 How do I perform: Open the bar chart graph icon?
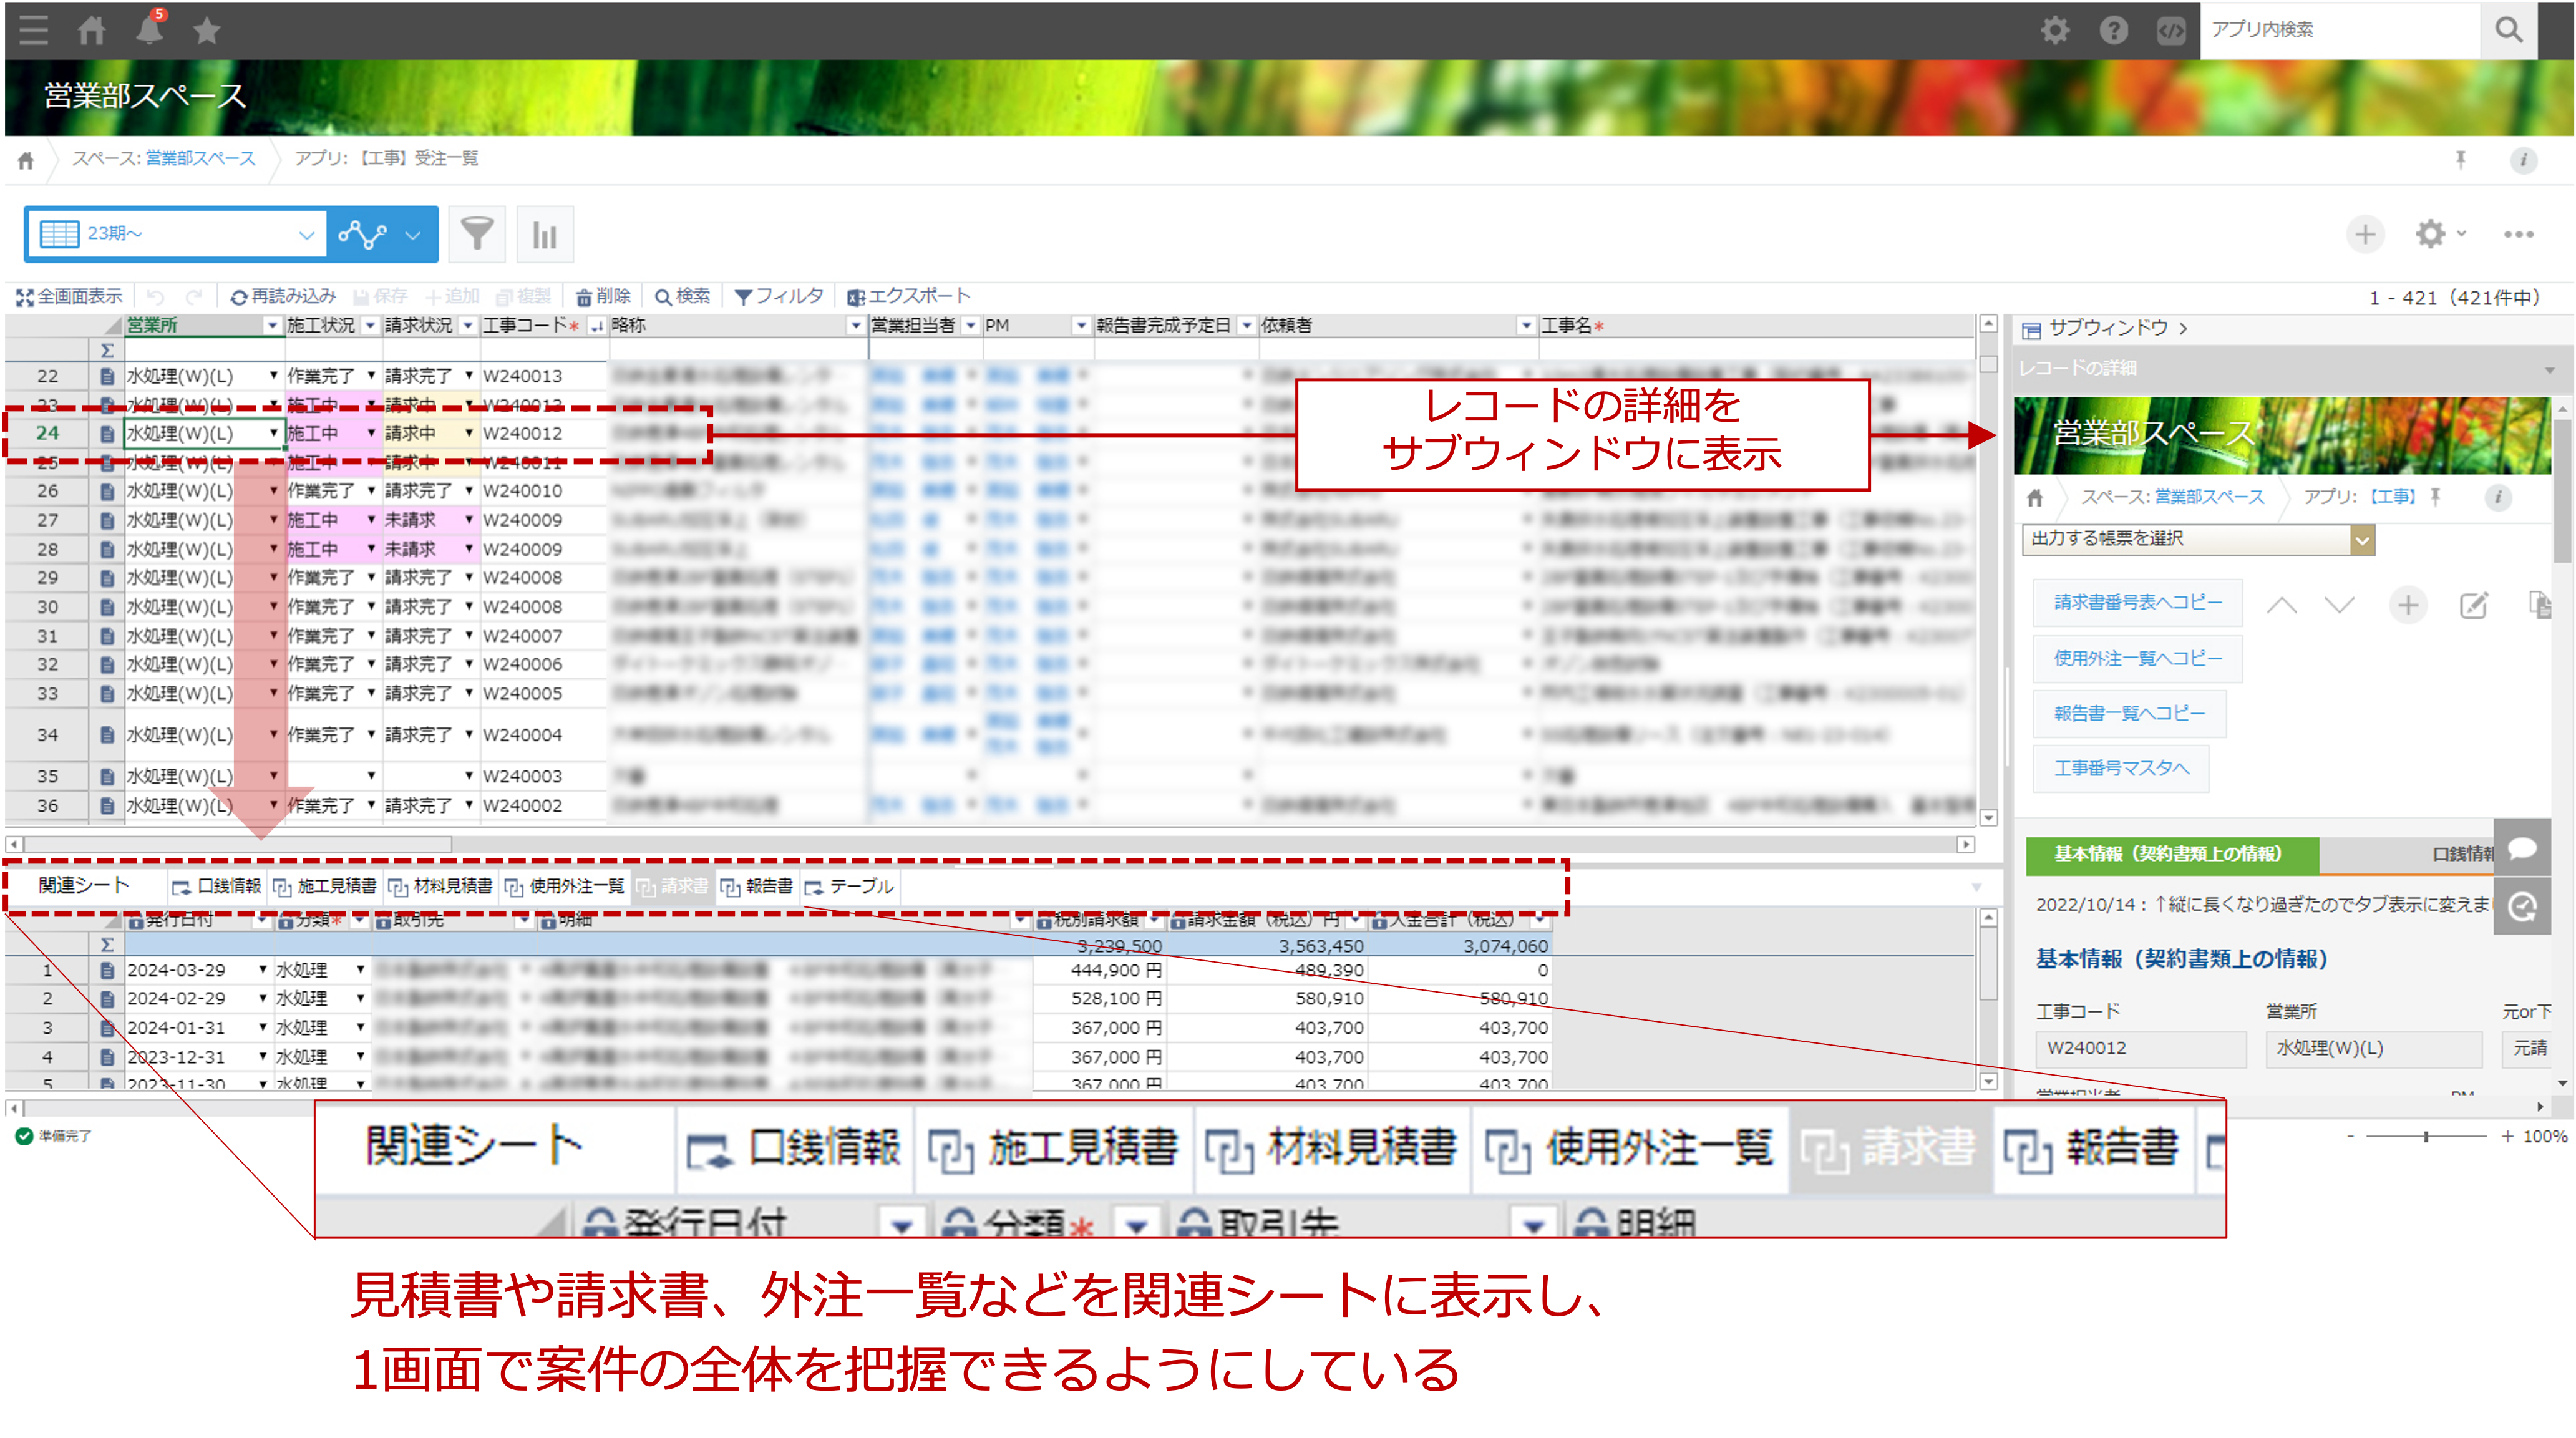point(545,235)
